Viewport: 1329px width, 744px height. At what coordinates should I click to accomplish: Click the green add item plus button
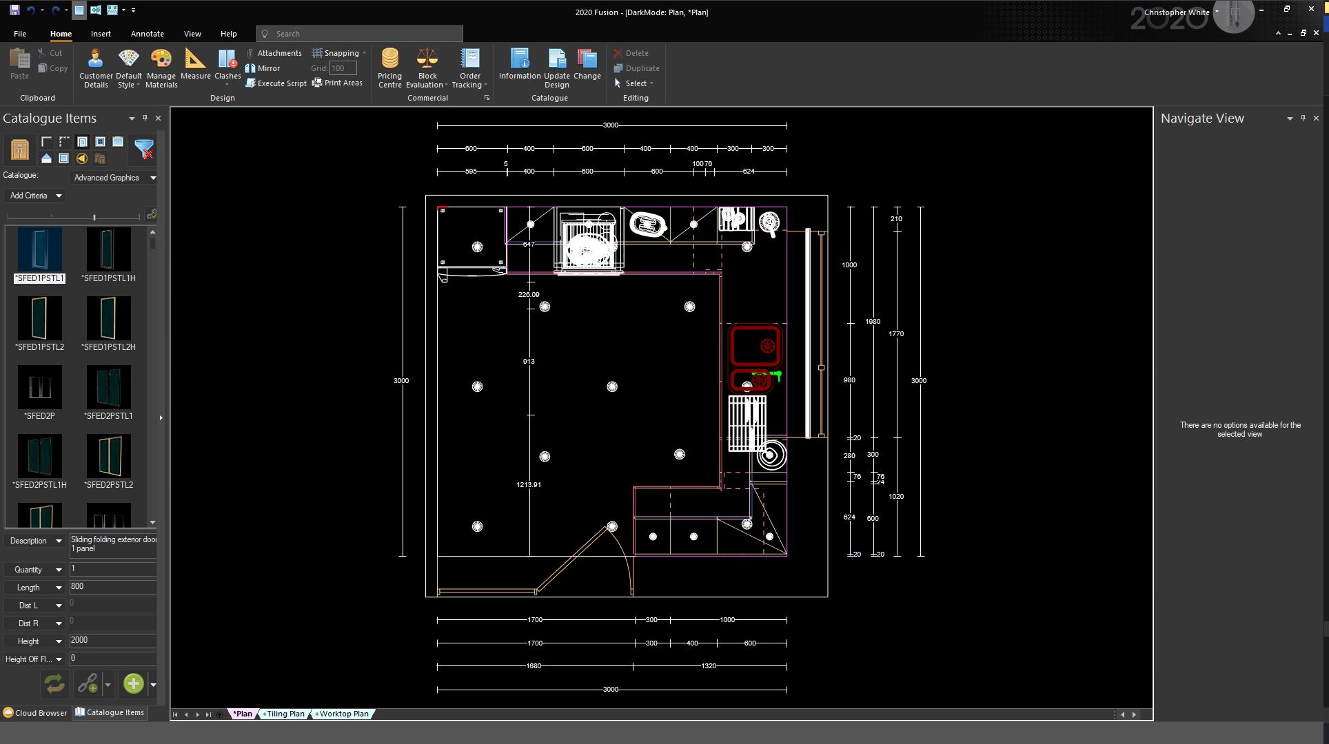[133, 683]
